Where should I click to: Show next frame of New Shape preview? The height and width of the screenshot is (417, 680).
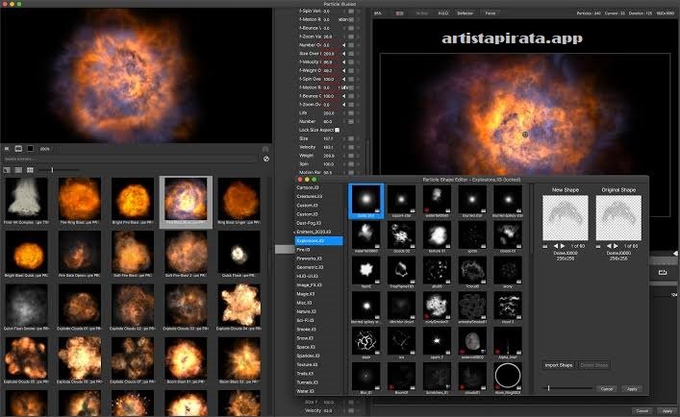pyautogui.click(x=563, y=246)
